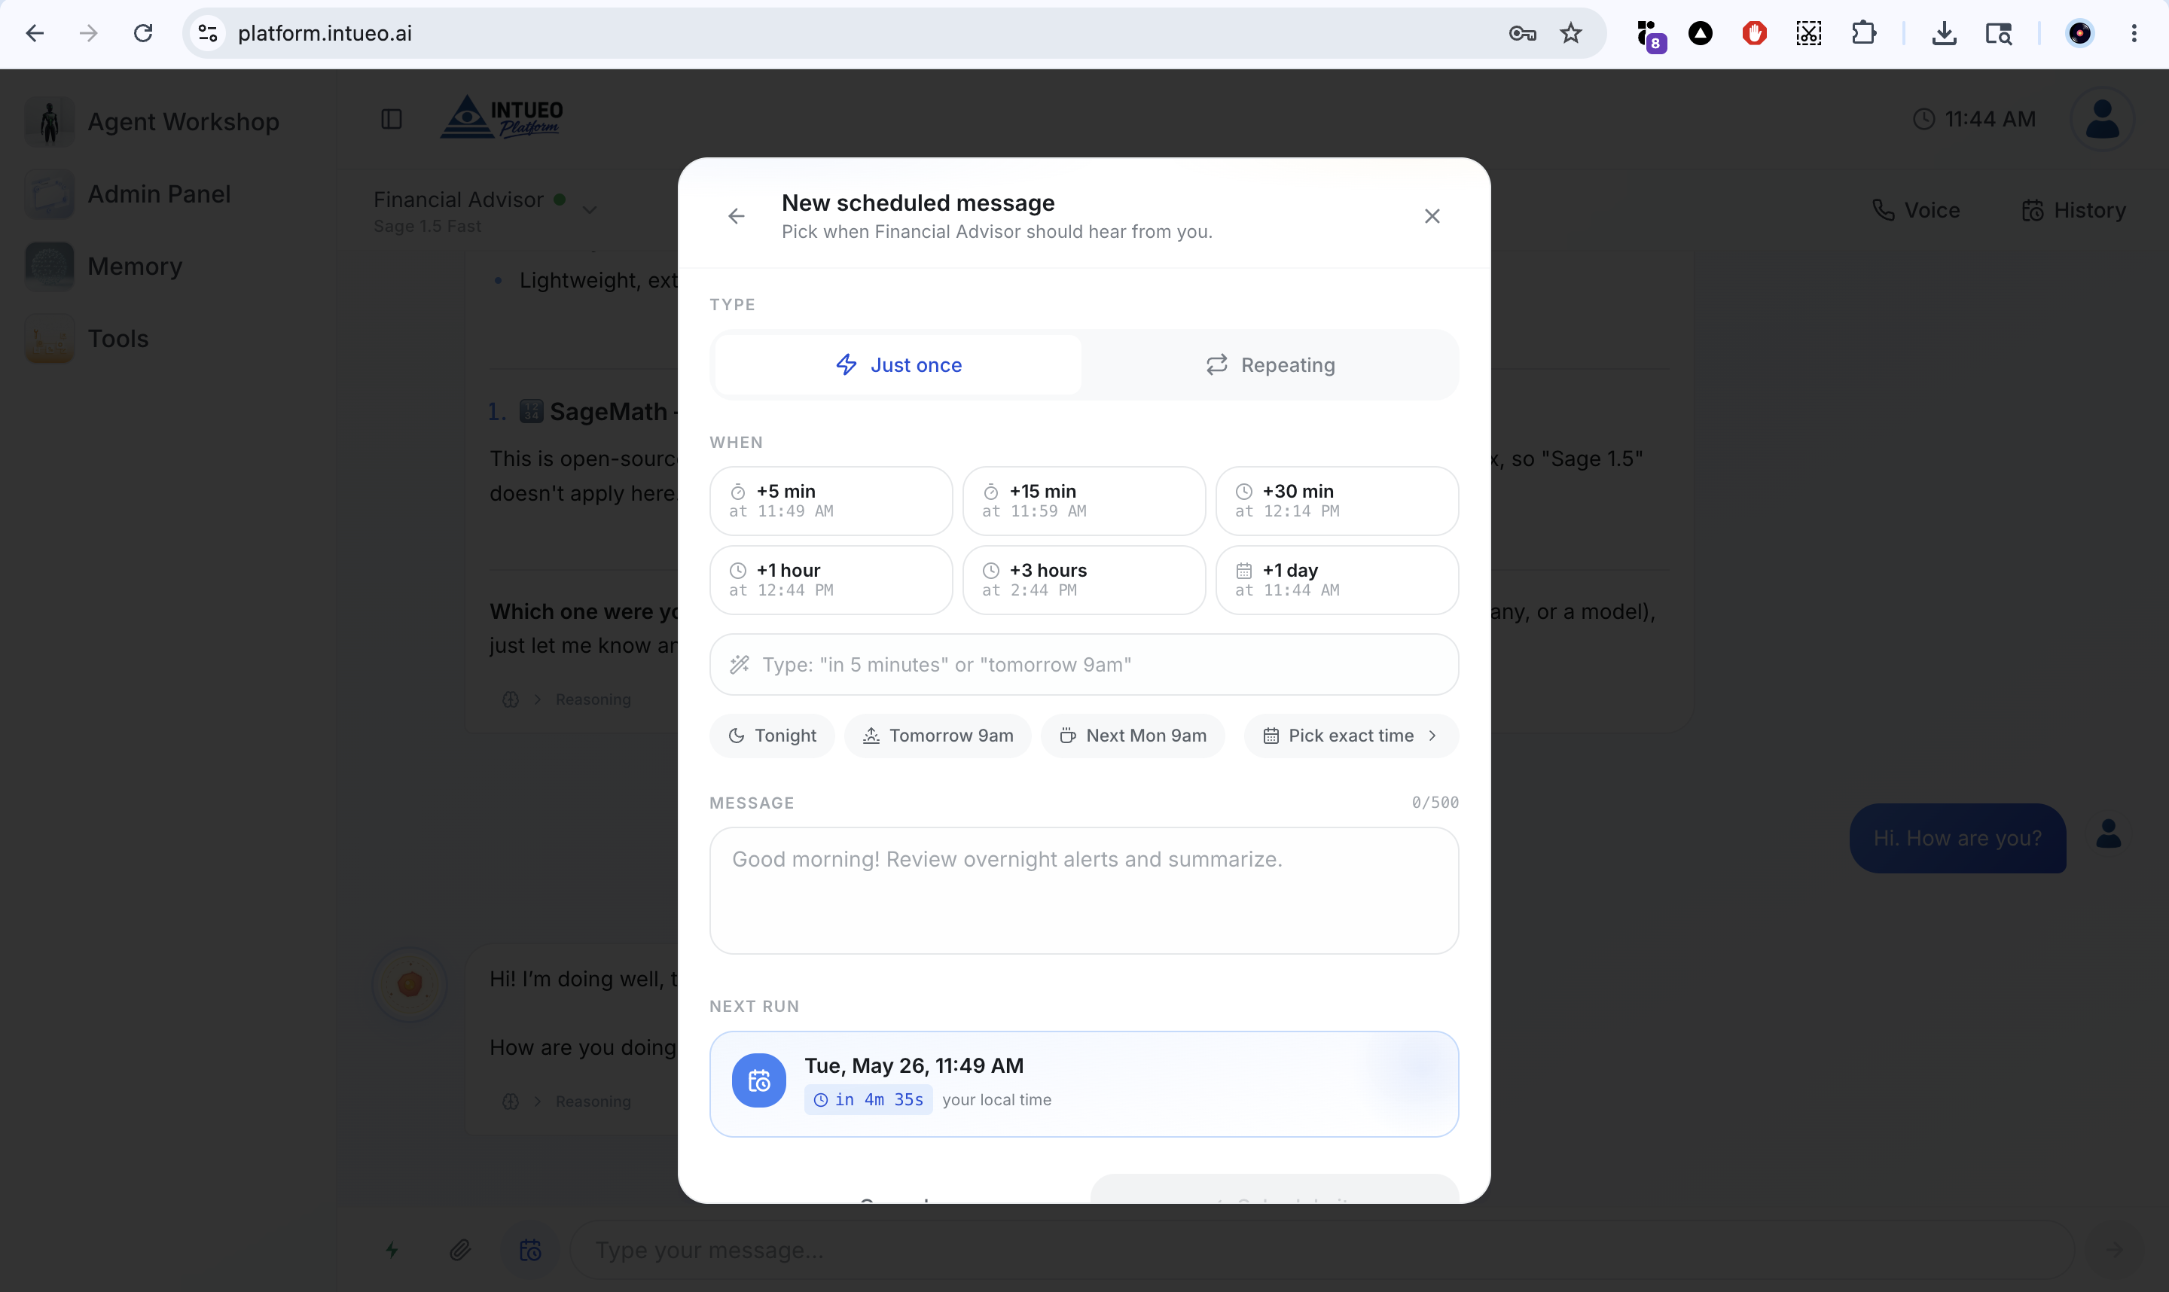Click the browser back button

tap(35, 33)
